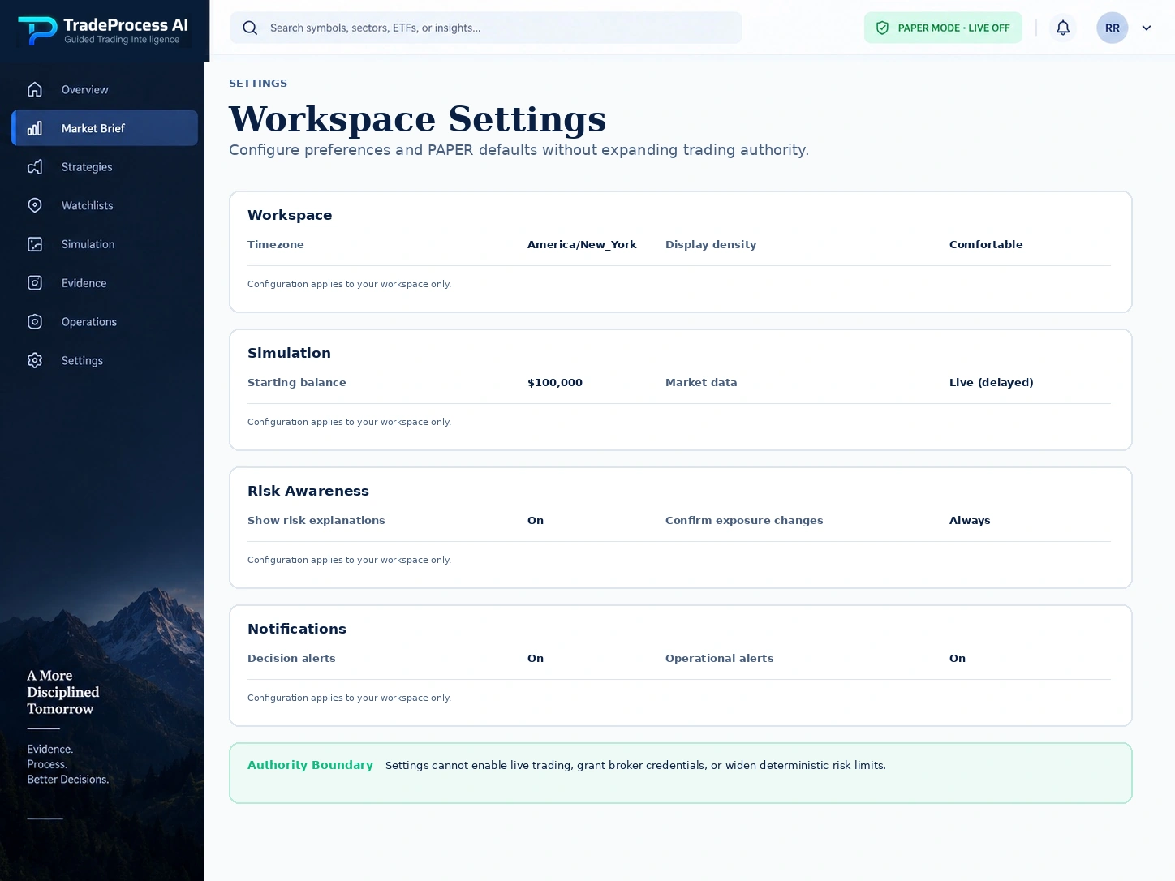Click the Live (delayed) market data value
This screenshot has height=881, width=1175.
(x=992, y=382)
